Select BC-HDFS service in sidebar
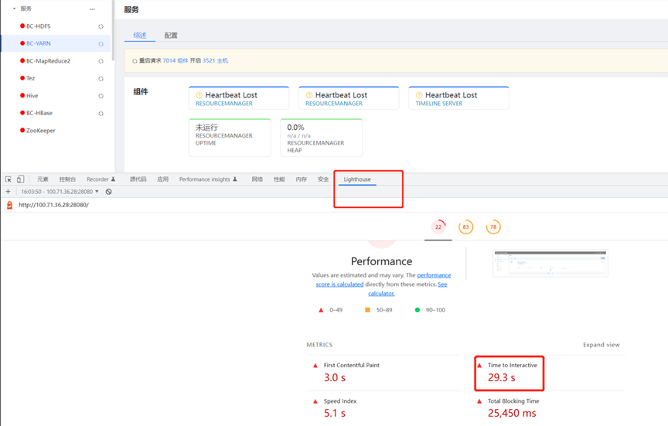The height and width of the screenshot is (426, 668). 39,26
